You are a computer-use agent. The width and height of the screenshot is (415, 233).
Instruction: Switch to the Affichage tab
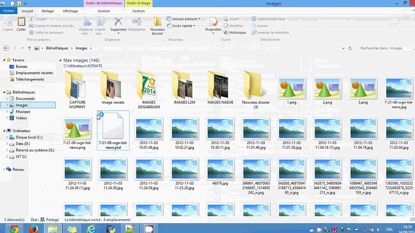(70, 11)
